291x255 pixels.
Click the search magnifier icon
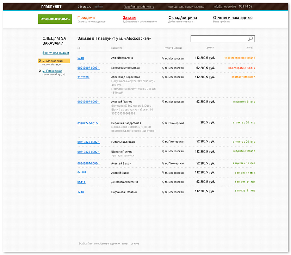pyautogui.click(x=251, y=39)
